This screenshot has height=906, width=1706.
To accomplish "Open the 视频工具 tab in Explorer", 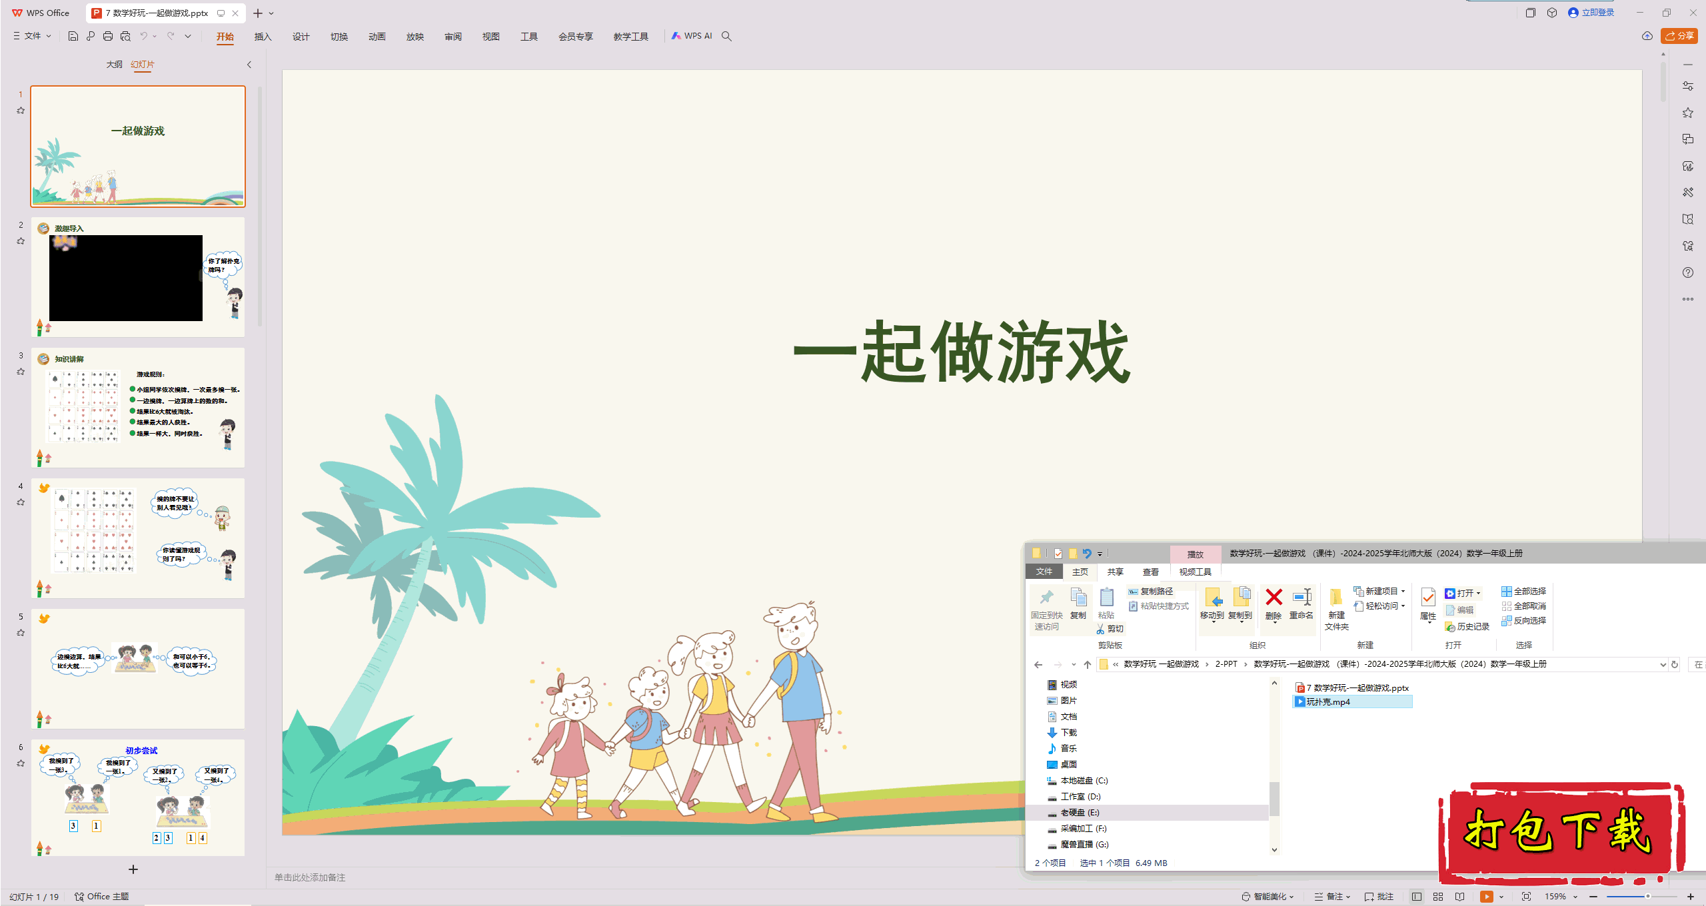I will point(1196,572).
